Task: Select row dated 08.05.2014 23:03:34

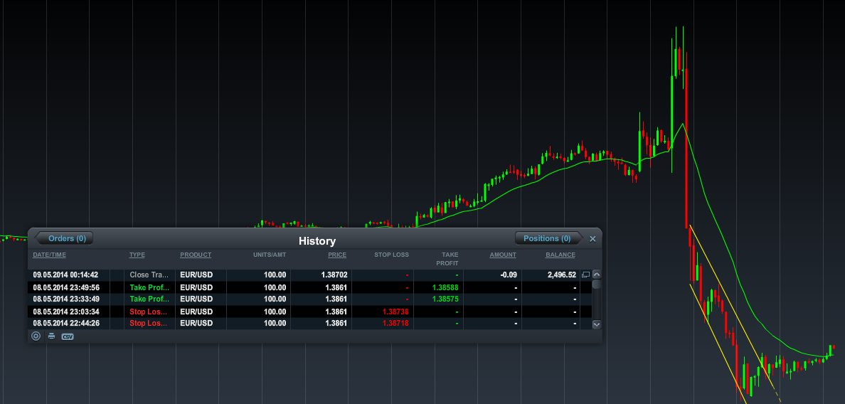Action: (310, 312)
